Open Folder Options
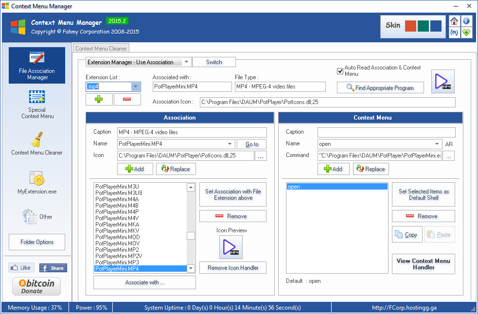Screen dimensions: 478x314 (37, 242)
